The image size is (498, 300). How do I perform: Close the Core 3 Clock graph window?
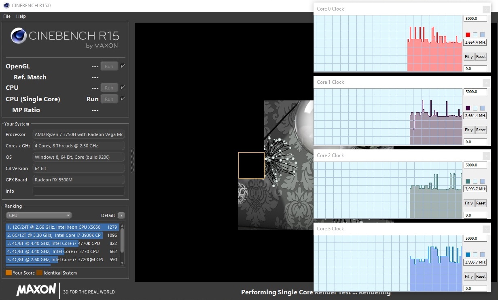pyautogui.click(x=486, y=229)
